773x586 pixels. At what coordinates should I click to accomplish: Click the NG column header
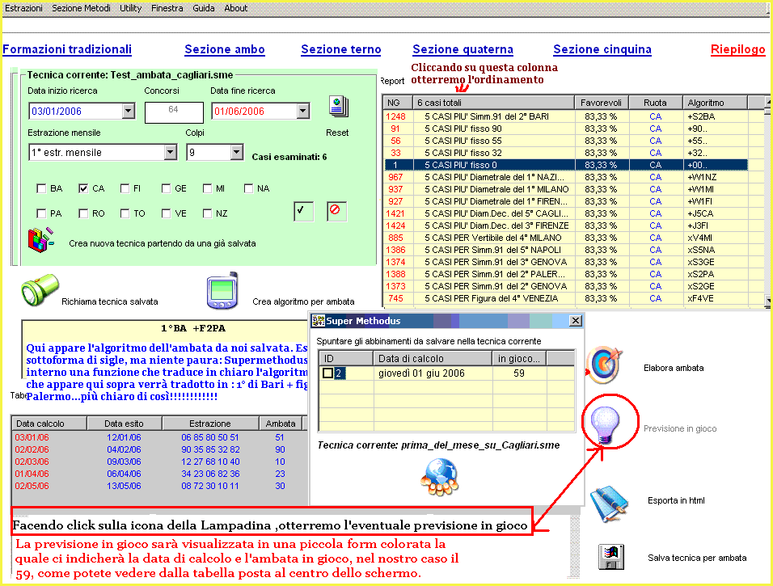coord(397,103)
